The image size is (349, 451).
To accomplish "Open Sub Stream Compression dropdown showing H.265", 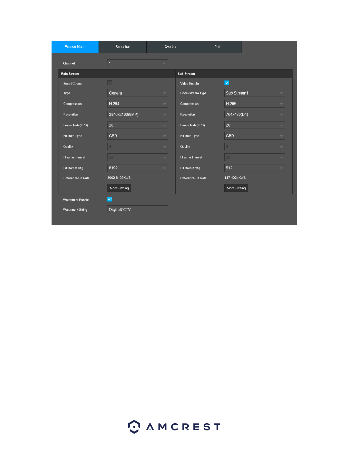I will [255, 104].
